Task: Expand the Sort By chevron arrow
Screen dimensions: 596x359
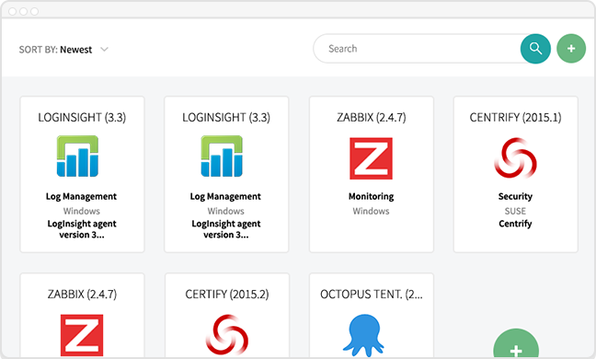Action: click(x=104, y=50)
